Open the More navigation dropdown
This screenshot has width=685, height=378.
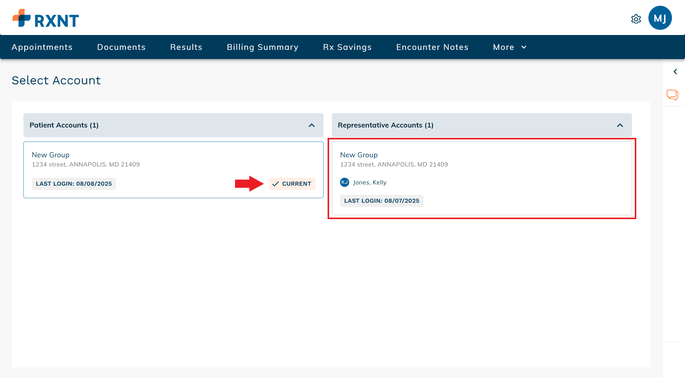point(509,47)
